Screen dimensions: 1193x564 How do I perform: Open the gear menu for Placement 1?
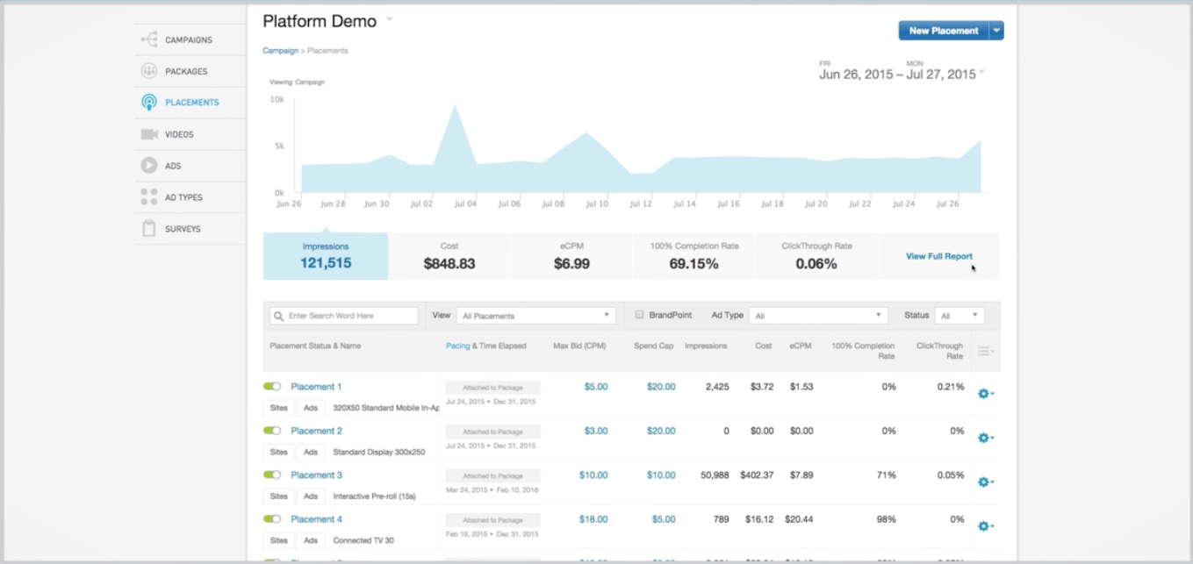(x=985, y=394)
